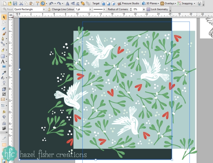The width and height of the screenshot is (213, 163).
Task: Expand the Pen tool flyout arrow
Action: tap(6, 39)
